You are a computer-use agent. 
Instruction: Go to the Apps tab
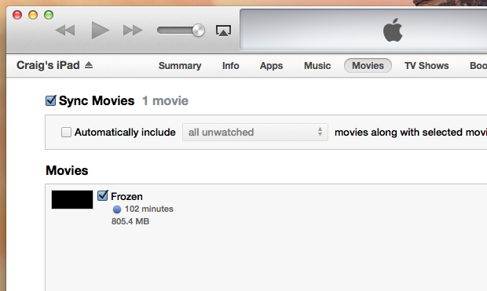coord(271,66)
